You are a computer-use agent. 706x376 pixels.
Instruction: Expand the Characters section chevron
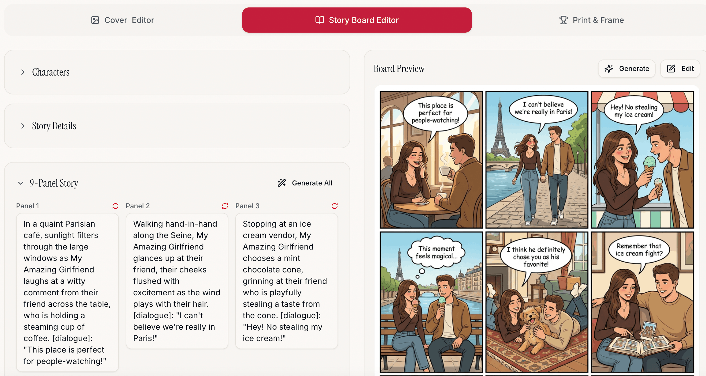click(x=23, y=72)
